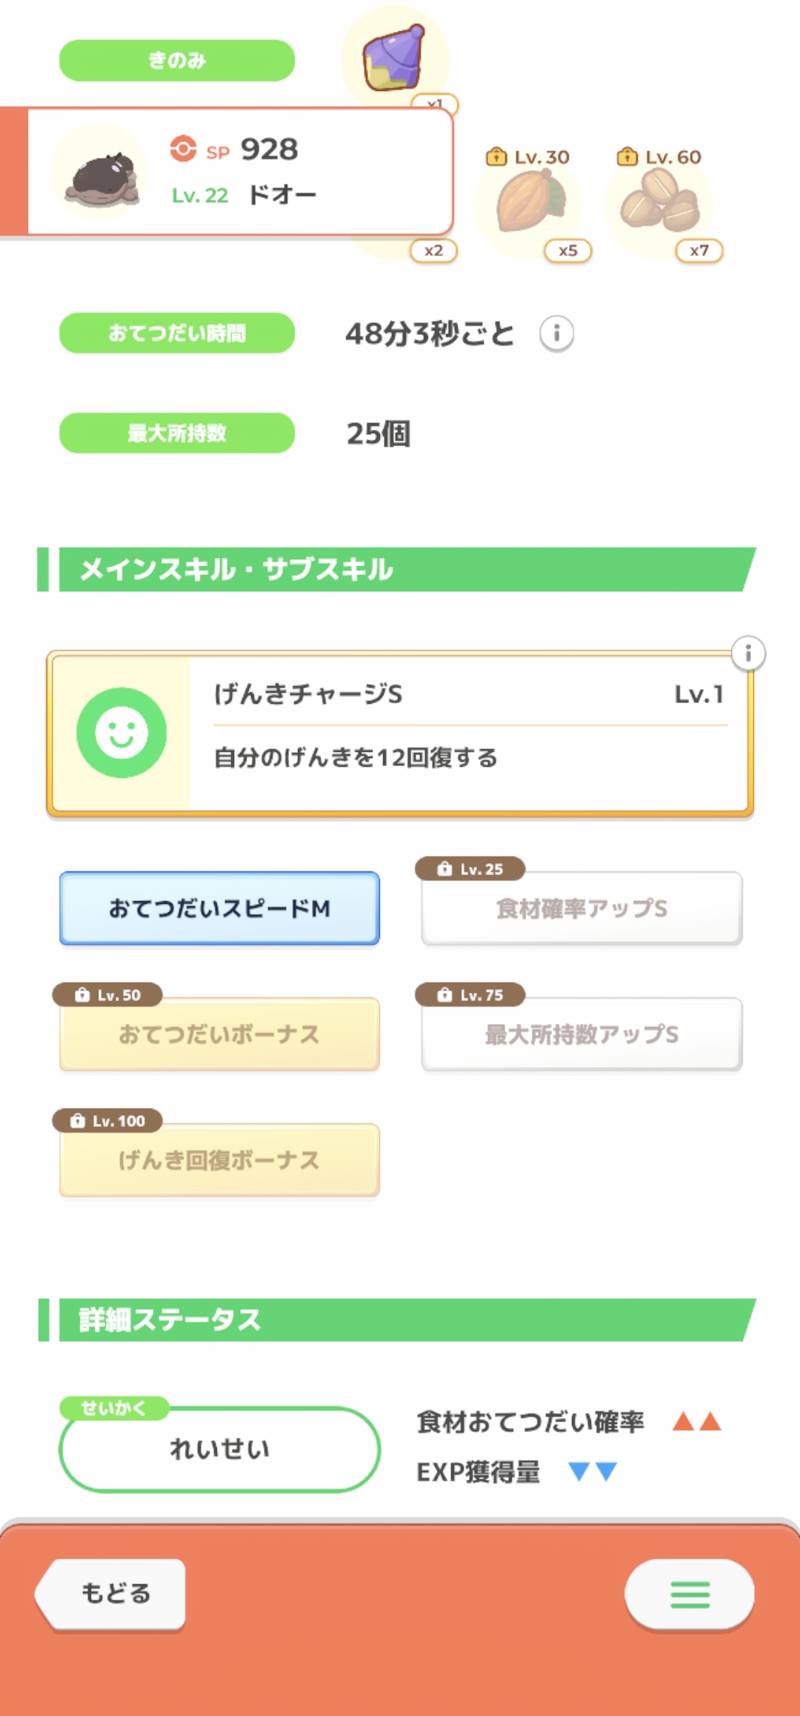
Task: Select おてつだいスピードM sub skill
Action: [x=219, y=908]
